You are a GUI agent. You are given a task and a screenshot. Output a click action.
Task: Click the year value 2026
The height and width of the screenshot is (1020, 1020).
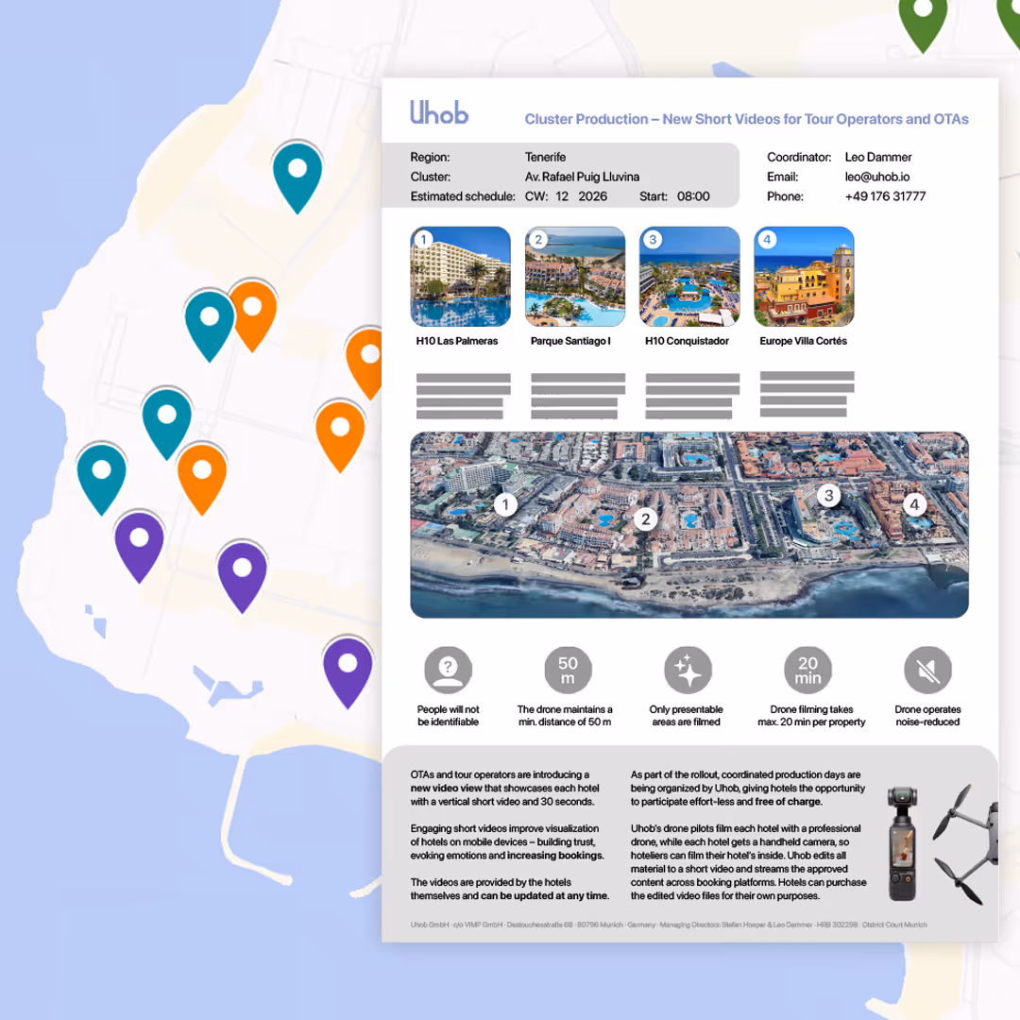pyautogui.click(x=592, y=196)
